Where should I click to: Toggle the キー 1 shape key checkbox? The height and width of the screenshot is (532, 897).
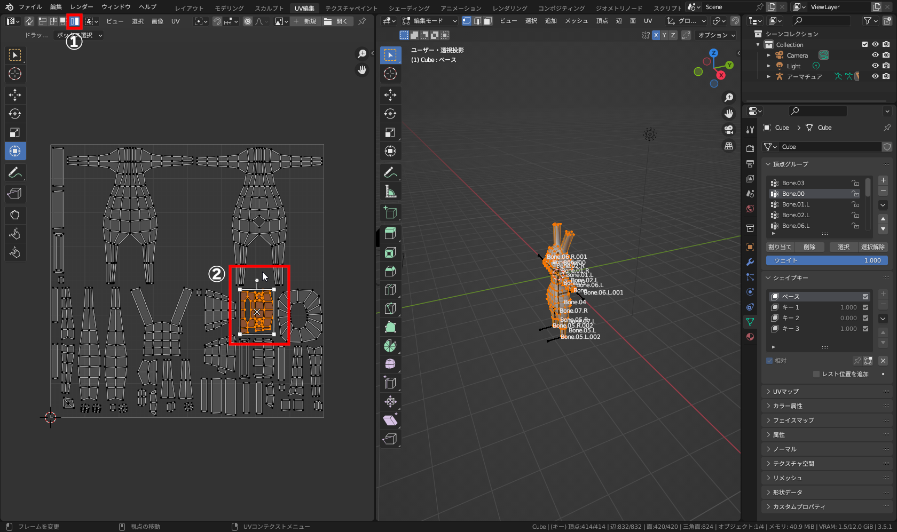click(865, 307)
